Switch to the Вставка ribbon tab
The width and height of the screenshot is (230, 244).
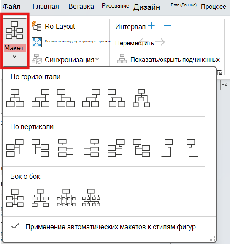pyautogui.click(x=81, y=7)
